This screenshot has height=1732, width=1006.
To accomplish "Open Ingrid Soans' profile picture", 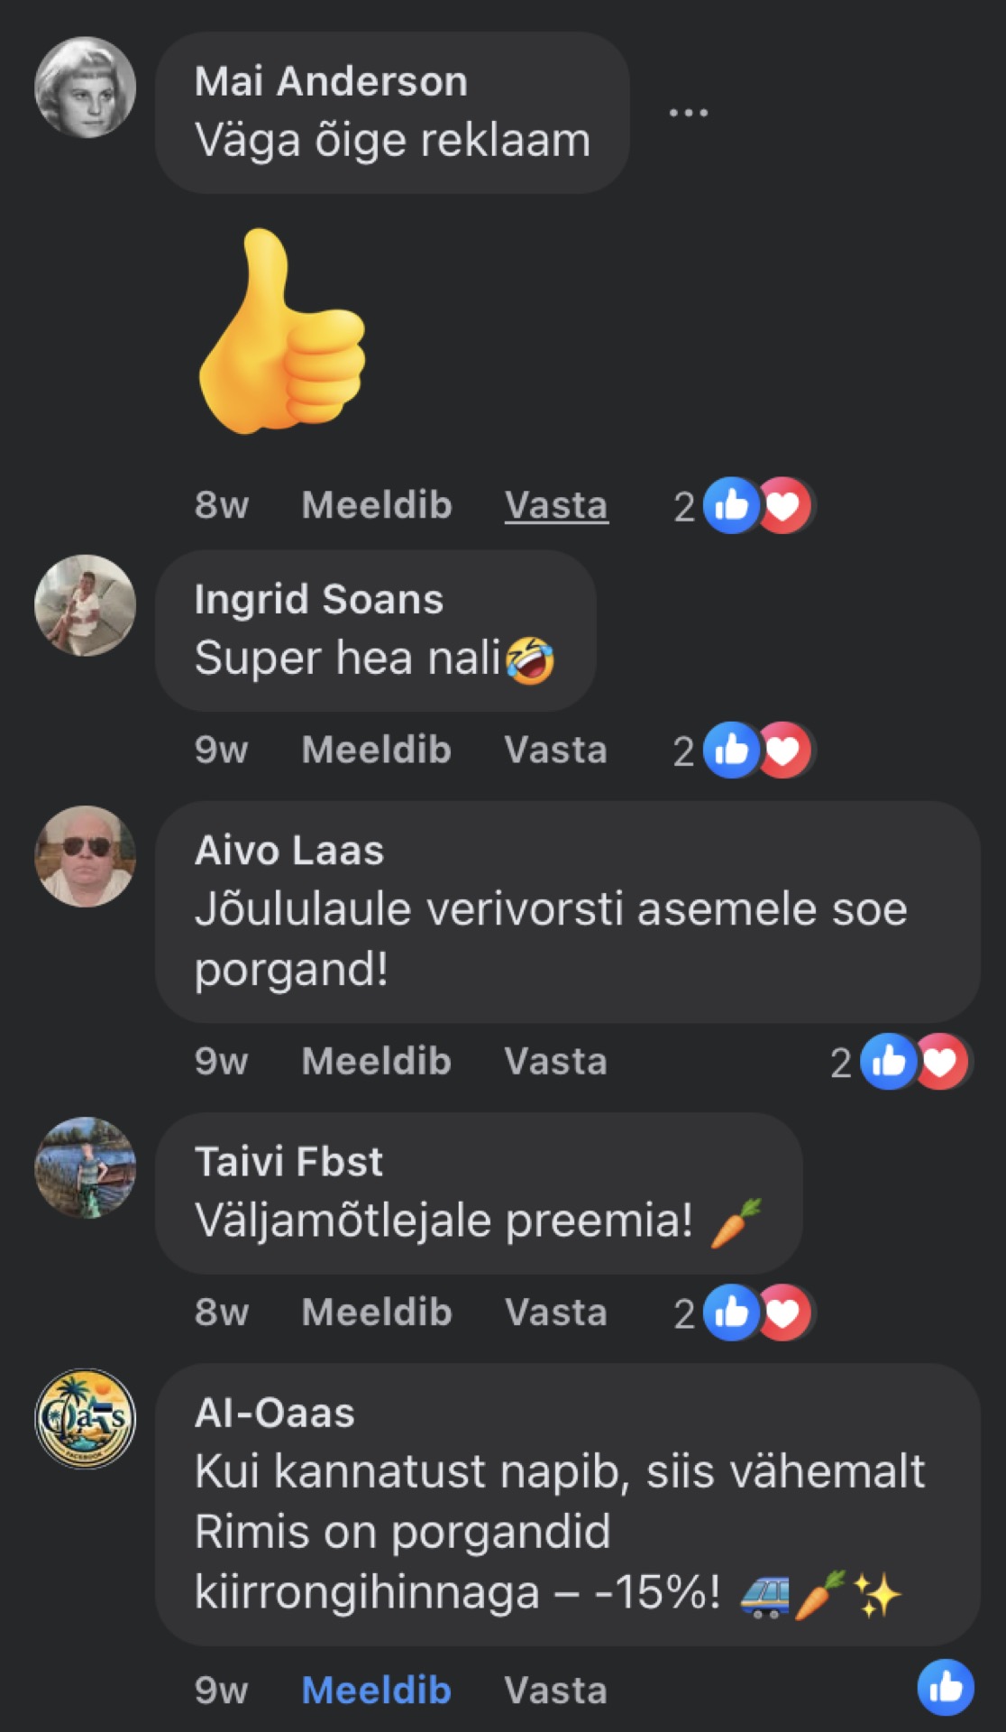I will pyautogui.click(x=85, y=605).
